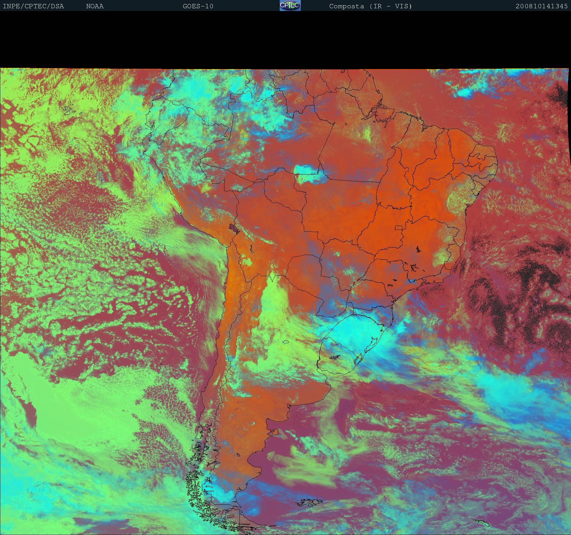Click the Mar Chiquita lake outline in Argentina

(x=286, y=342)
